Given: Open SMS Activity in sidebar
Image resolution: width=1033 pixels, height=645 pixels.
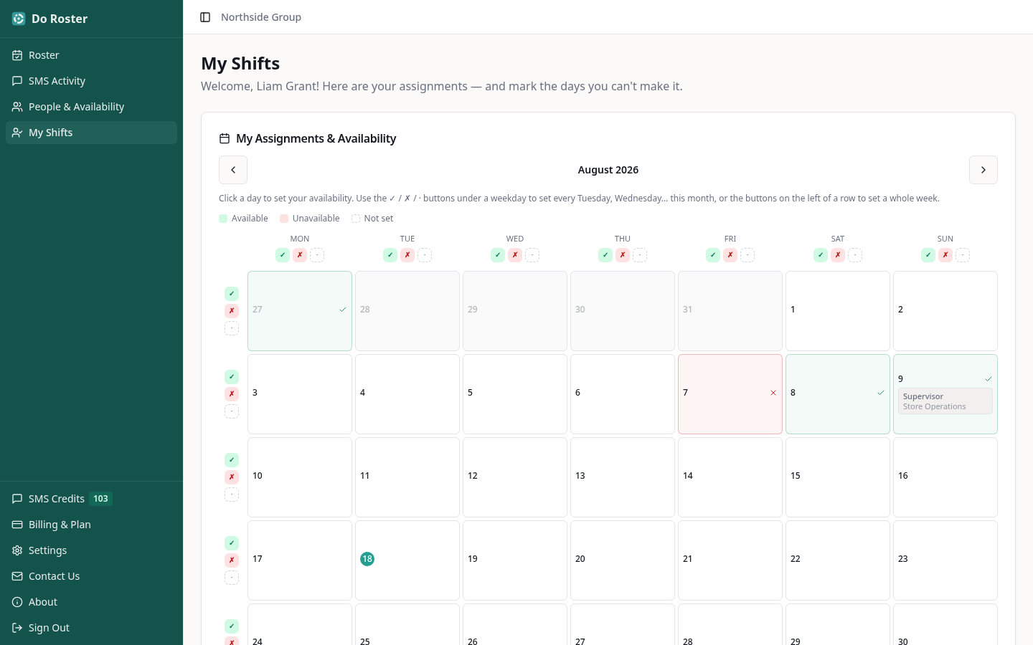Looking at the screenshot, I should click(91, 81).
